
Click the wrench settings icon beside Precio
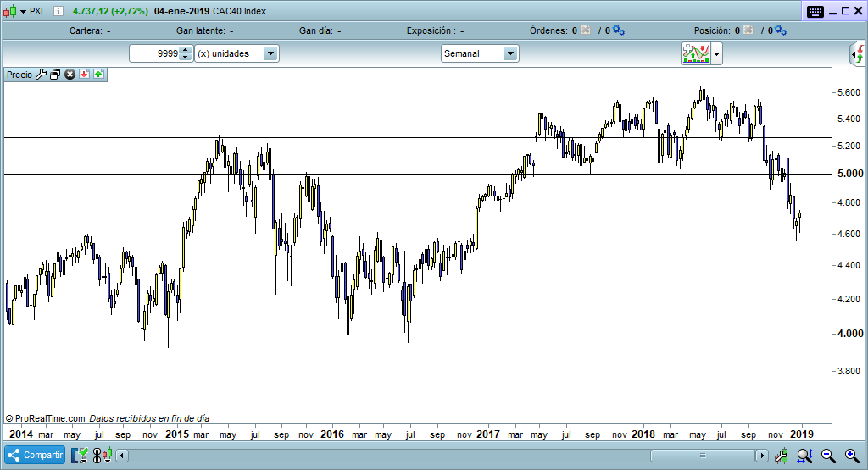(x=40, y=75)
